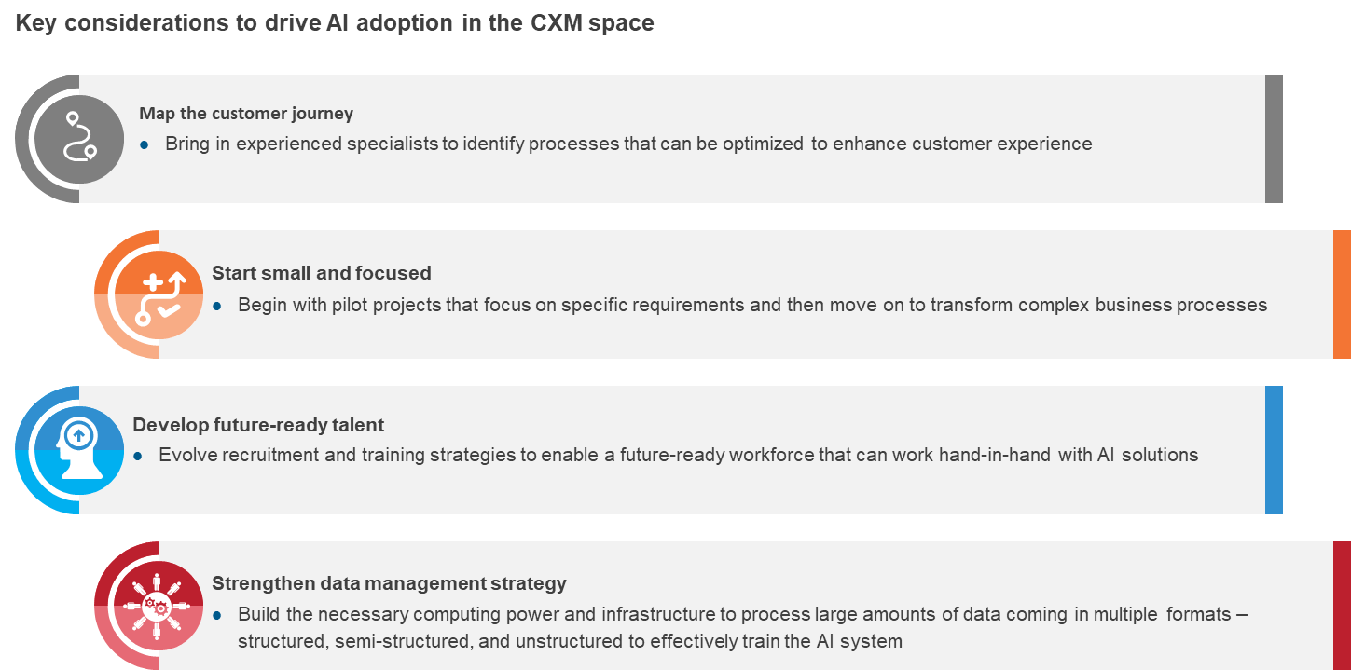Click the 'Map the customer journey' heading
Screen dimensions: 1351x670
[x=246, y=114]
